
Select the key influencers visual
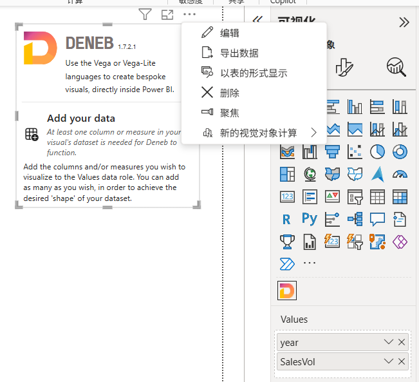click(x=332, y=220)
